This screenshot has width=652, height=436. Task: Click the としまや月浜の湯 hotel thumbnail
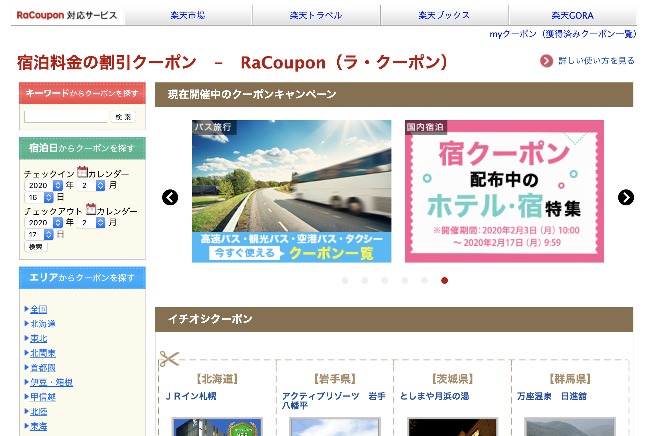coord(453,427)
